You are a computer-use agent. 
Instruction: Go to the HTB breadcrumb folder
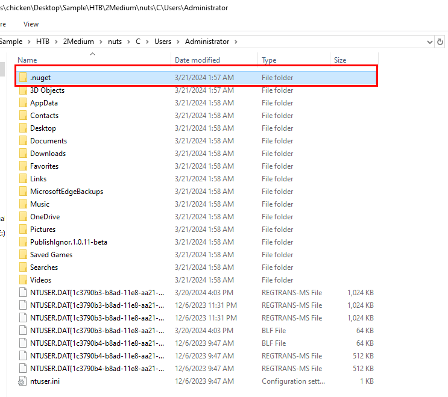pyautogui.click(x=43, y=42)
